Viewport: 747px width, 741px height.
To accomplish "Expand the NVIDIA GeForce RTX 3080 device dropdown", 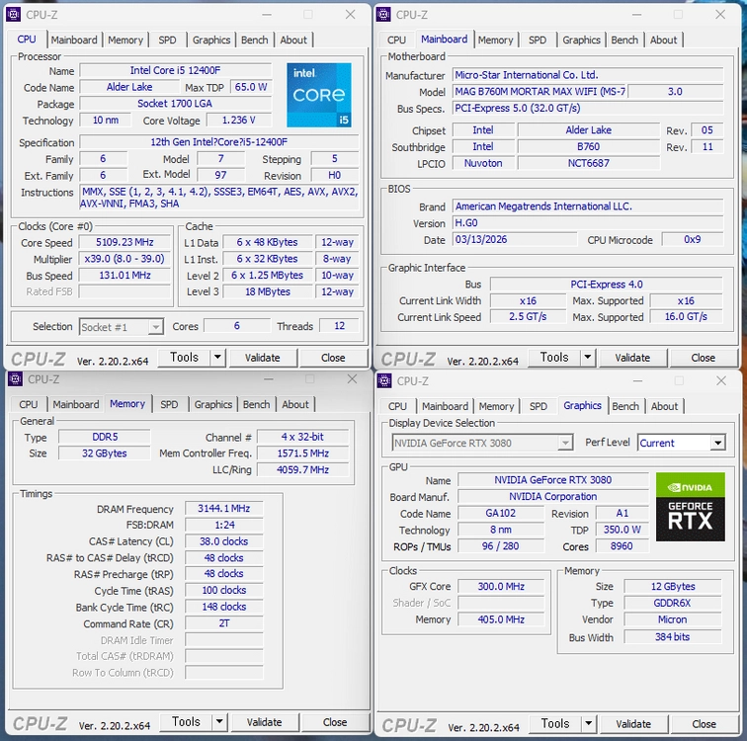I will [481, 443].
